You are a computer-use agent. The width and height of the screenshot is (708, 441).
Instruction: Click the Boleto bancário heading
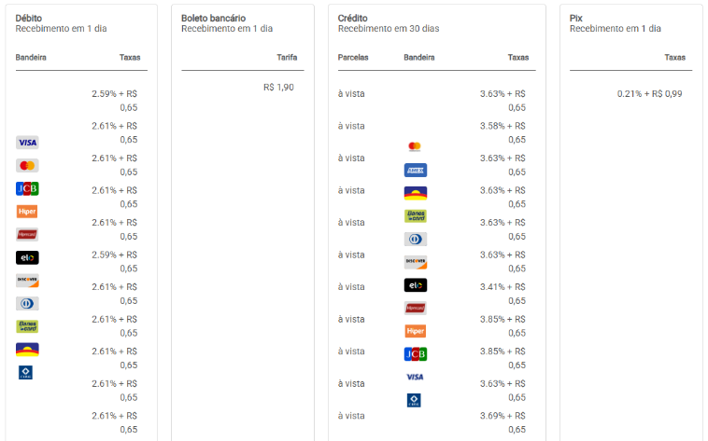[x=213, y=18]
